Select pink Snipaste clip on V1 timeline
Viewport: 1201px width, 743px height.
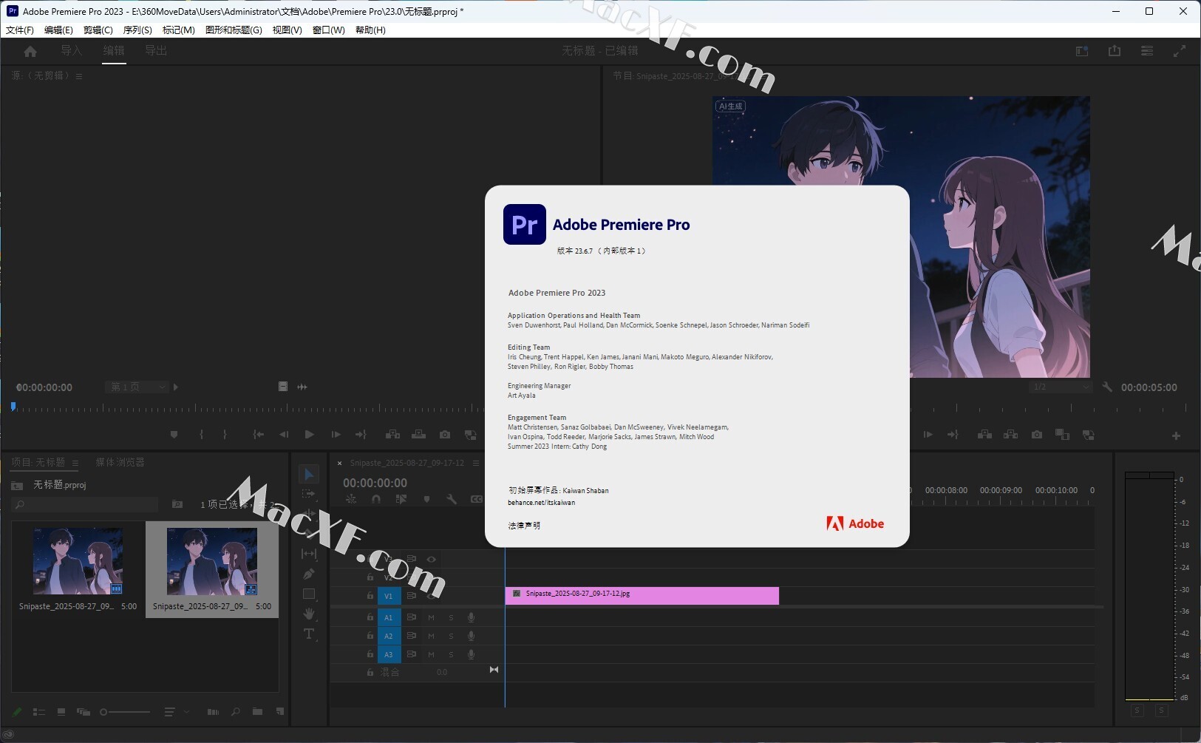(x=642, y=596)
